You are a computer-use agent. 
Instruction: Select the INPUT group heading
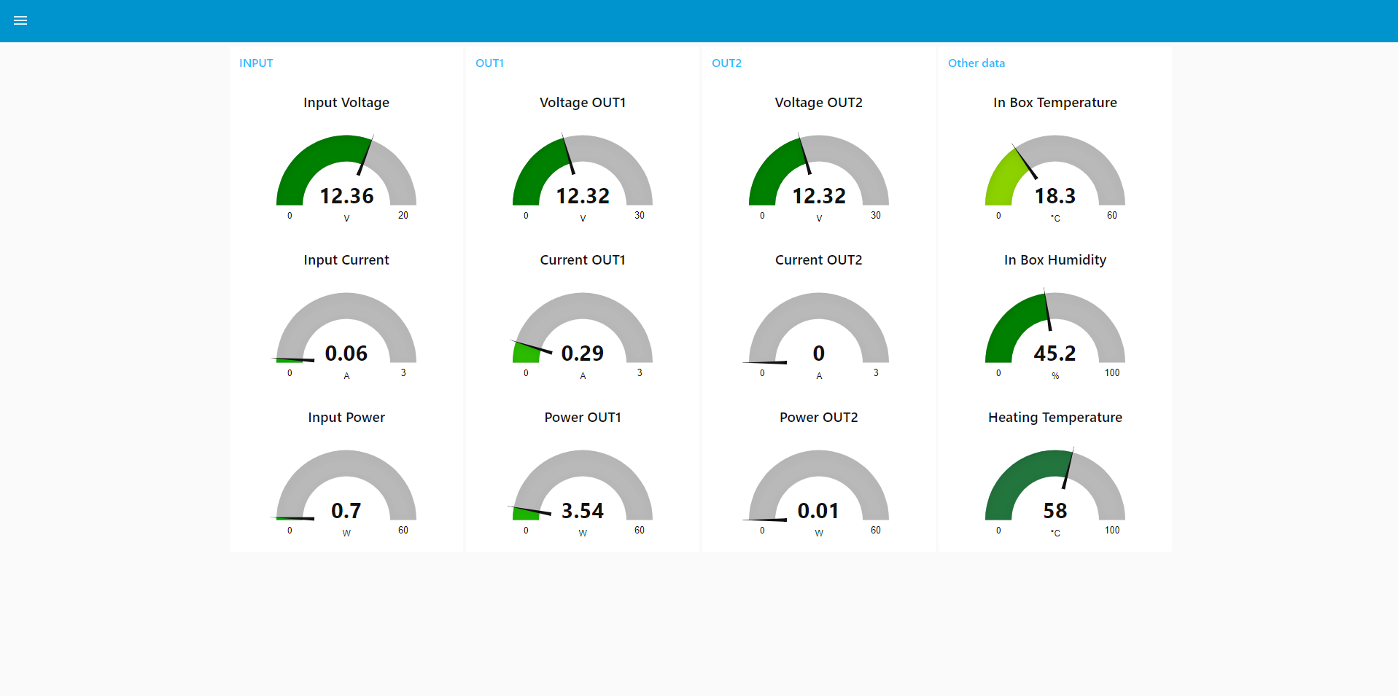tap(256, 63)
